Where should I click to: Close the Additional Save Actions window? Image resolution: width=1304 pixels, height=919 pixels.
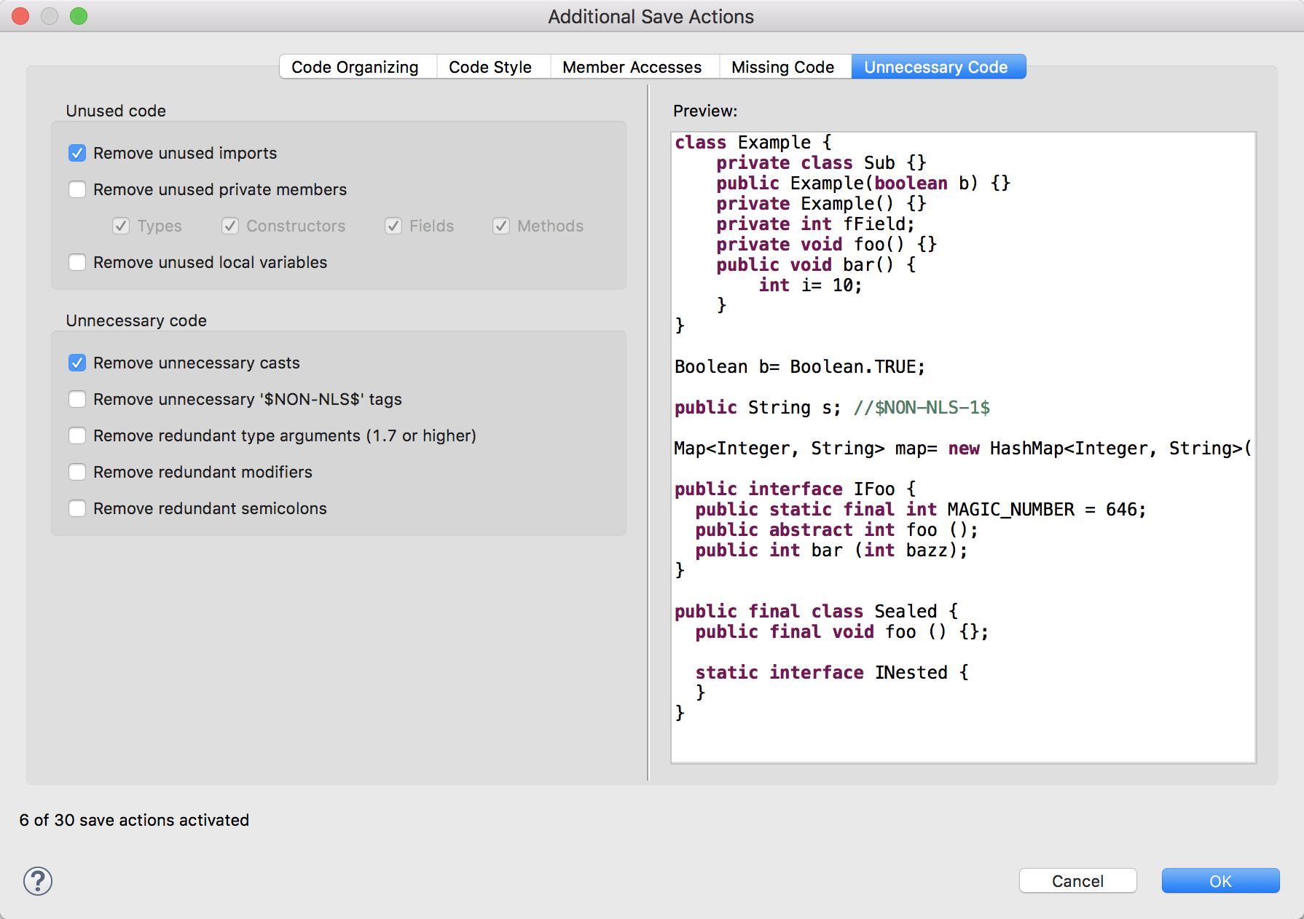point(20,16)
